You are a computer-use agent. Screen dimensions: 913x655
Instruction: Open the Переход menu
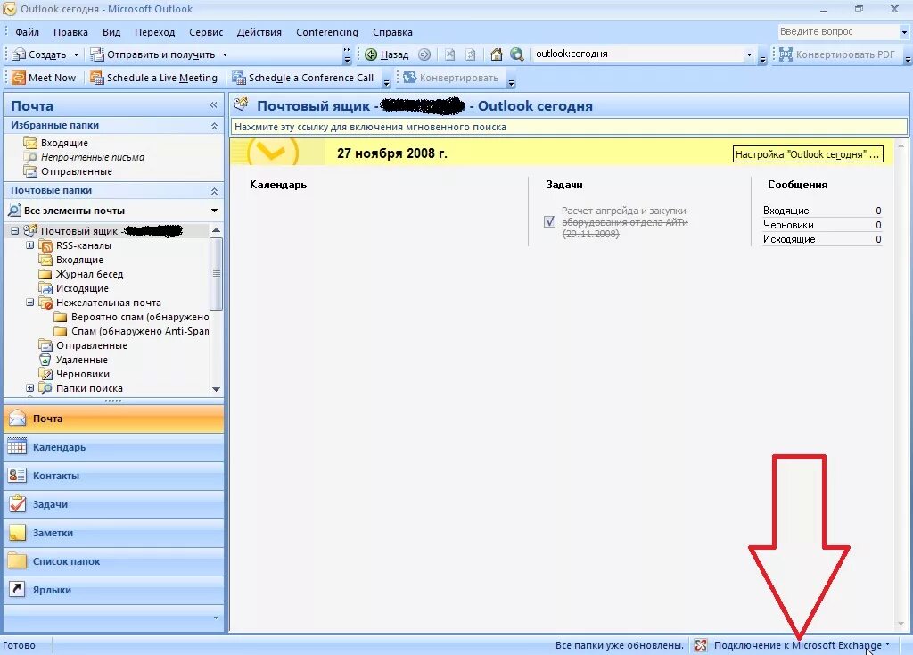pos(154,32)
